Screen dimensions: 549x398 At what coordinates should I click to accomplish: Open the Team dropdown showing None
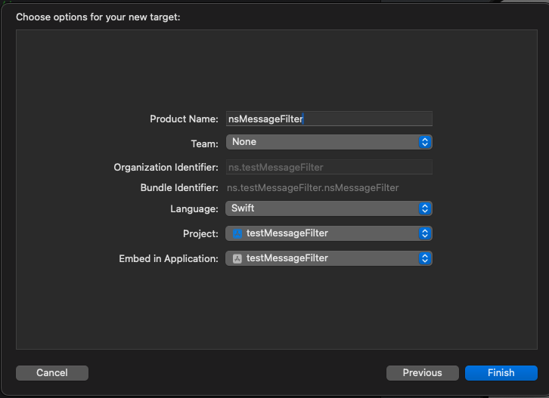pos(329,142)
